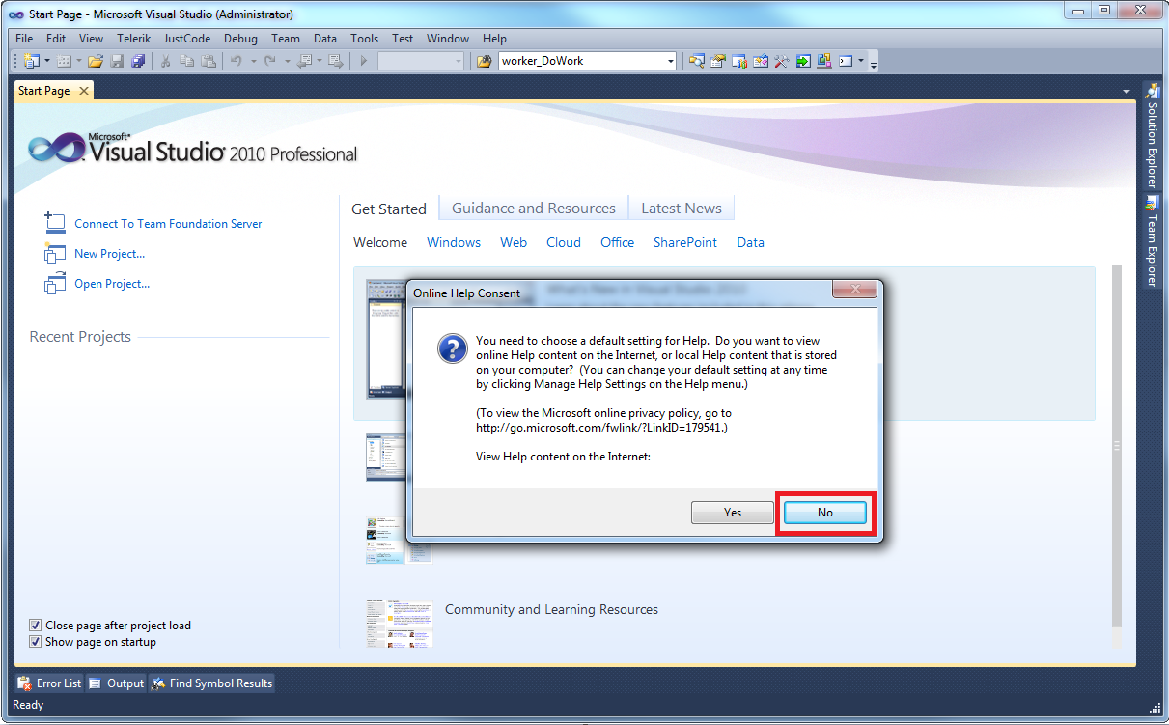
Task: Click the Visual Studio title bar icon
Action: 15,14
